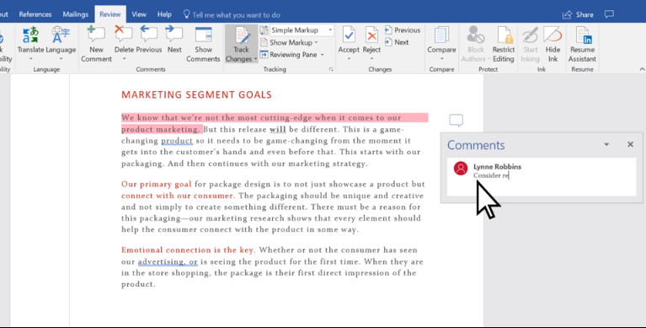Click comments icon beside Share button
646x328 pixels.
609,14
